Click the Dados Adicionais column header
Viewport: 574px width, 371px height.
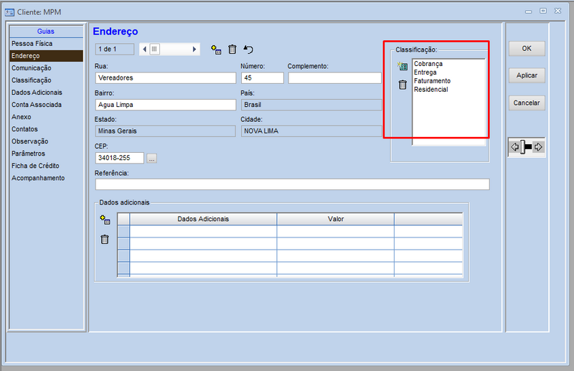pos(203,219)
